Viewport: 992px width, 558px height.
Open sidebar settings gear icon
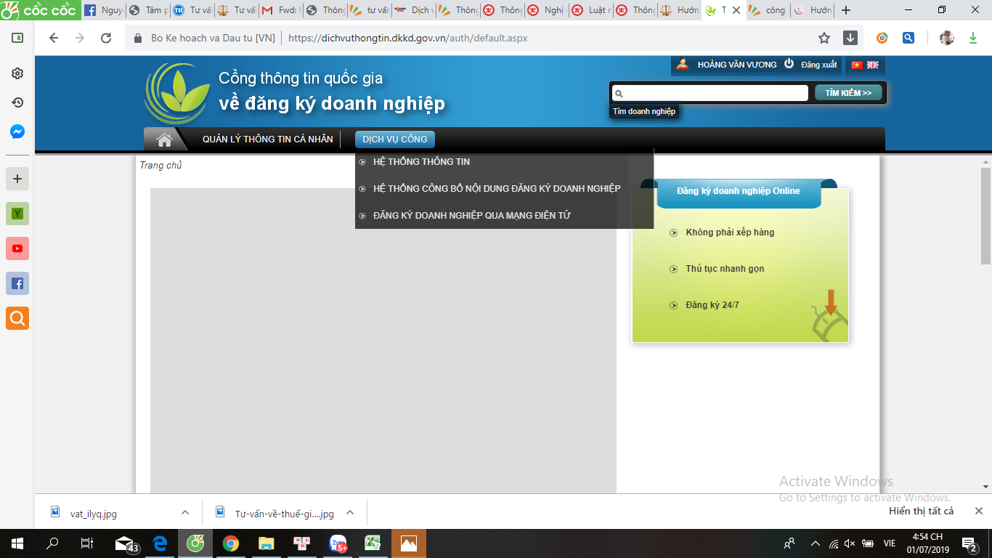coord(17,73)
